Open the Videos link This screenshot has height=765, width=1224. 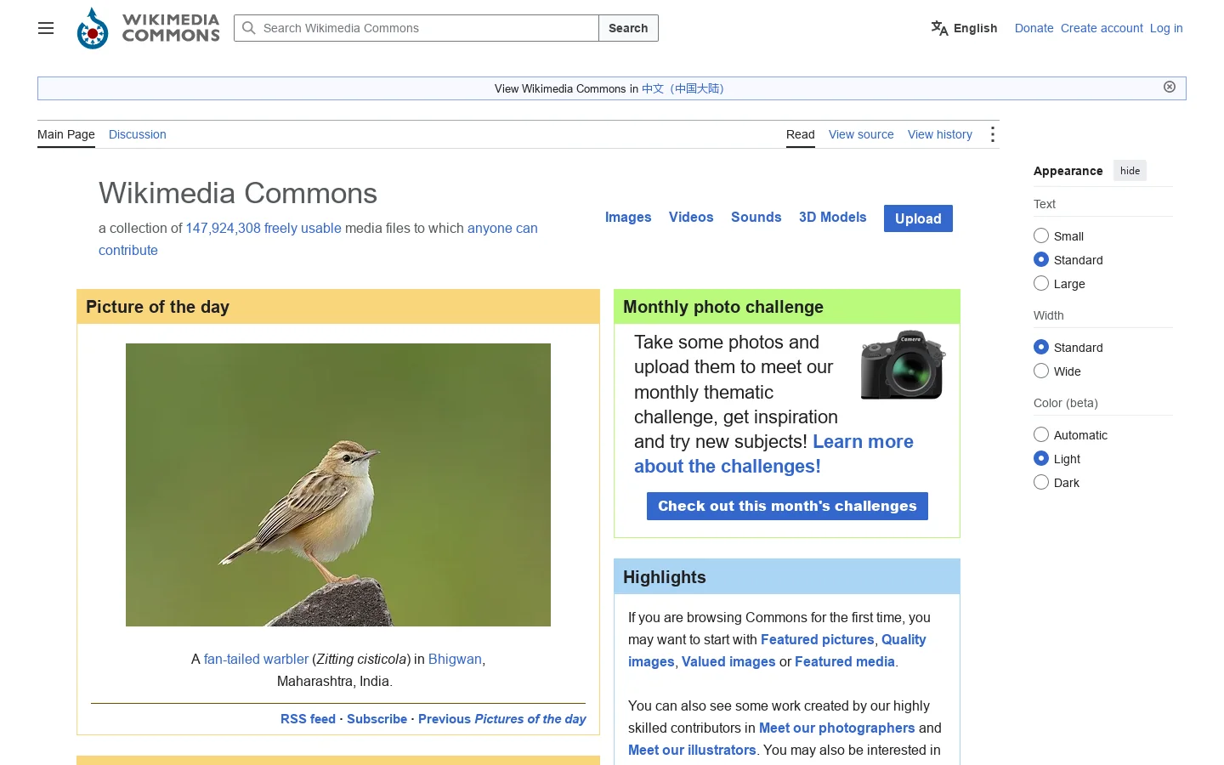tap(691, 217)
